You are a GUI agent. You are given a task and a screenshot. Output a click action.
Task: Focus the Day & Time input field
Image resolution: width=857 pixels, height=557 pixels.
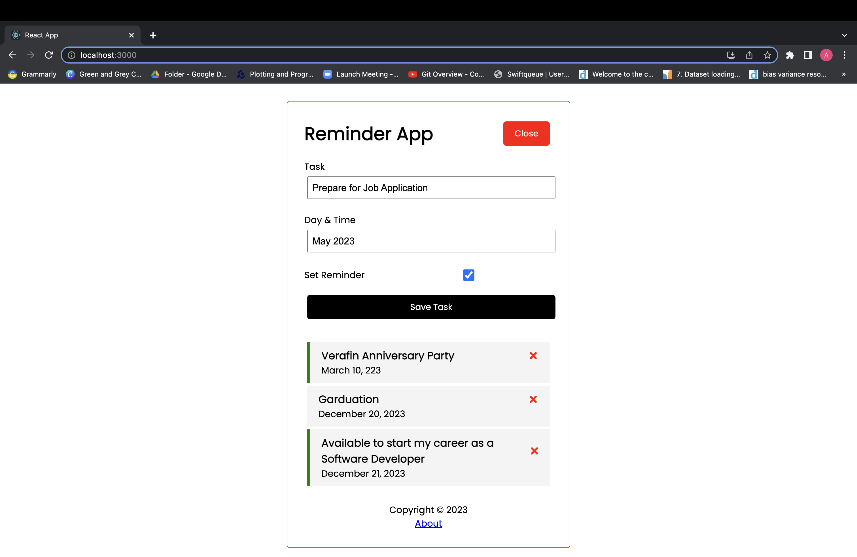click(x=431, y=241)
